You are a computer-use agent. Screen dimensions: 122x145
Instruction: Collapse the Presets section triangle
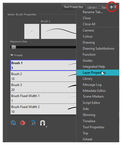12,55
